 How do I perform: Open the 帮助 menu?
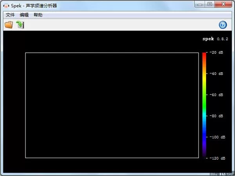click(38, 15)
